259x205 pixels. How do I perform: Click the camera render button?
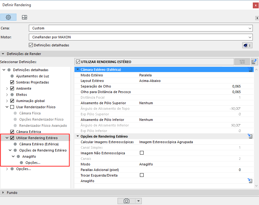tap(127, 201)
